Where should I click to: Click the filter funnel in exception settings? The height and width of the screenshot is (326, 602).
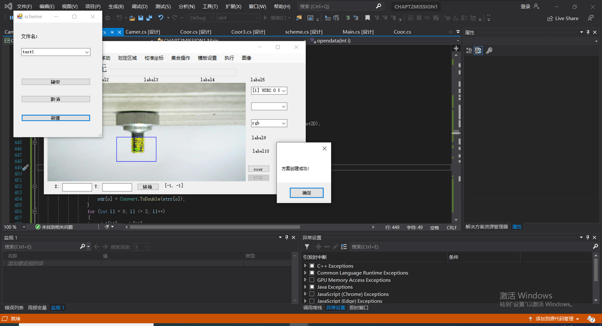point(307,247)
